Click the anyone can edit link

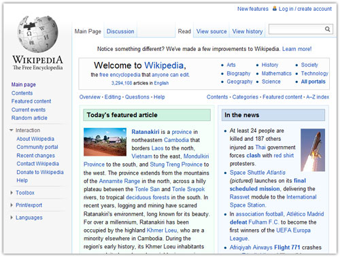point(170,75)
